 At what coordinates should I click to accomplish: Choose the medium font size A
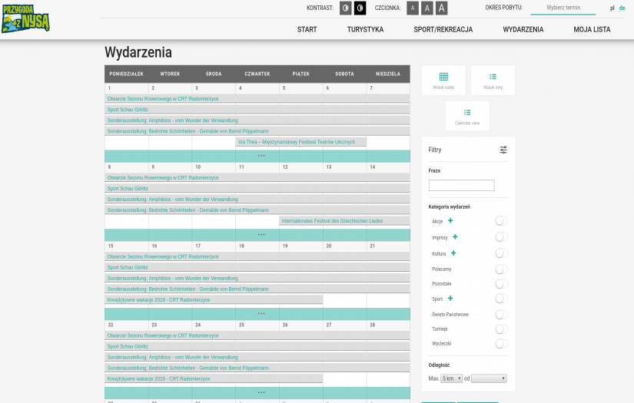click(x=427, y=8)
